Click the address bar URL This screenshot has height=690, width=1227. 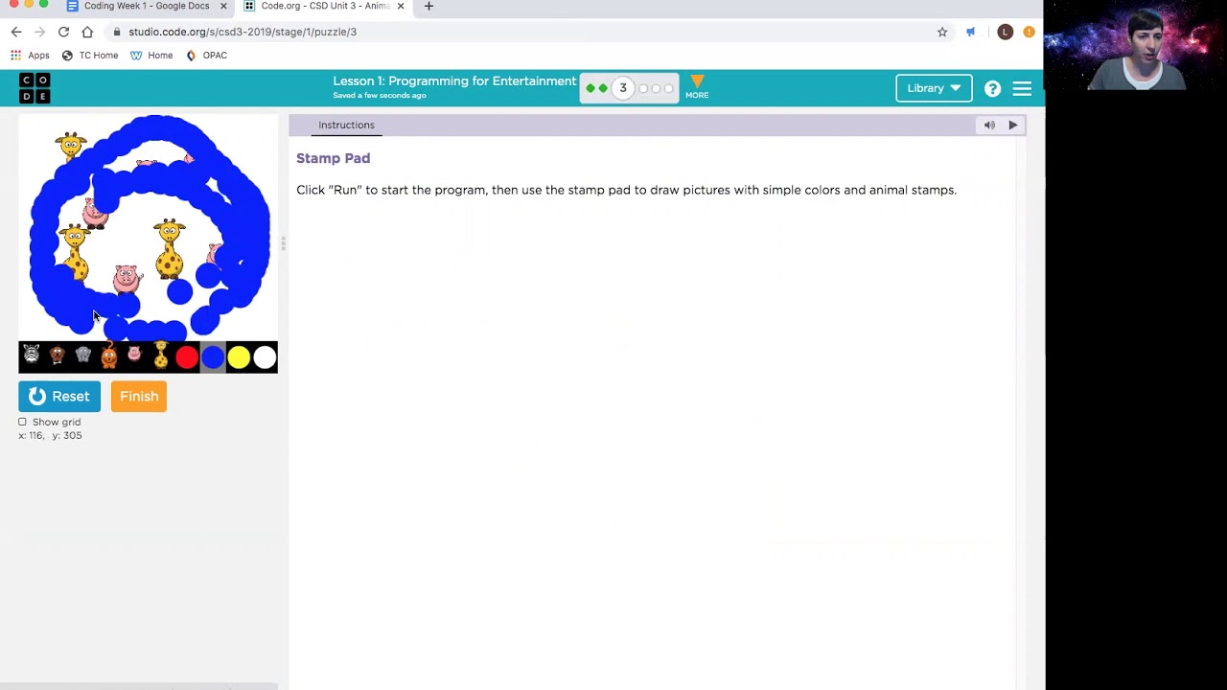[243, 32]
